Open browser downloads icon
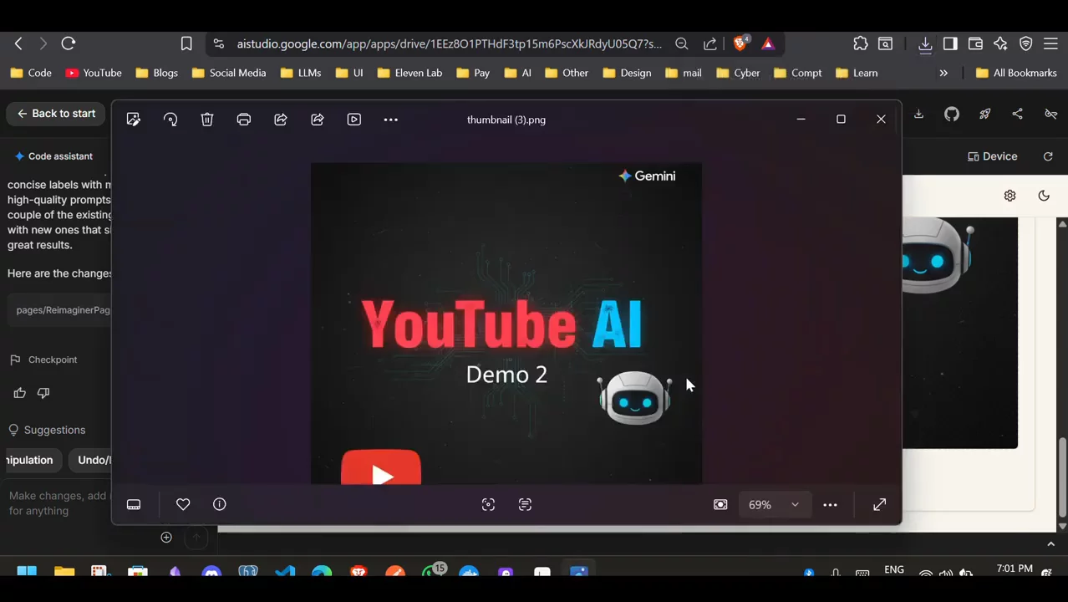 [x=925, y=43]
